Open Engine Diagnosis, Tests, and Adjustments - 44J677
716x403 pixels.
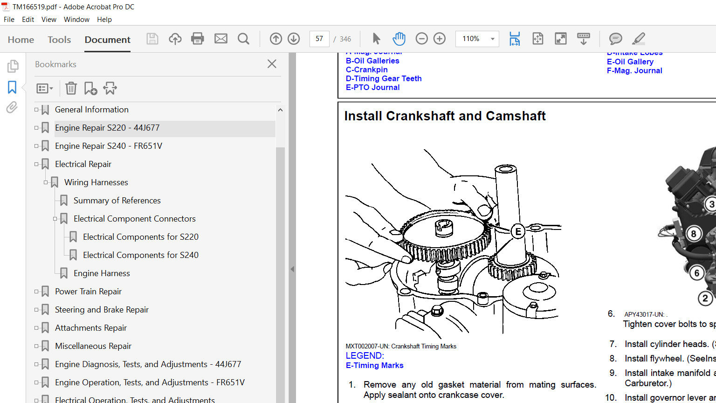(x=148, y=364)
